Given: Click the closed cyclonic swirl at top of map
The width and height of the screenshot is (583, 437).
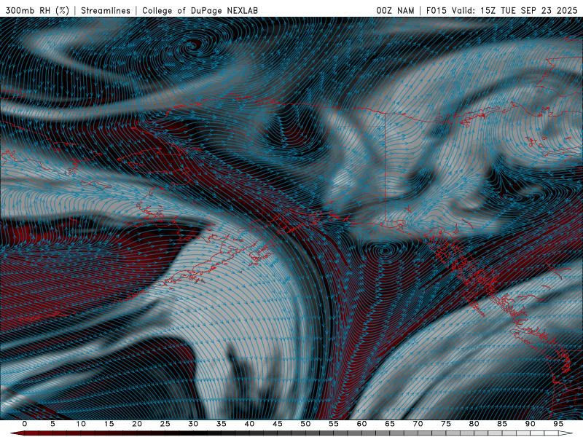Looking at the screenshot, I should 193,47.
